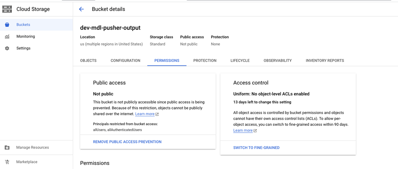Click the Settings gear icon
398x169 pixels.
(x=7, y=48)
